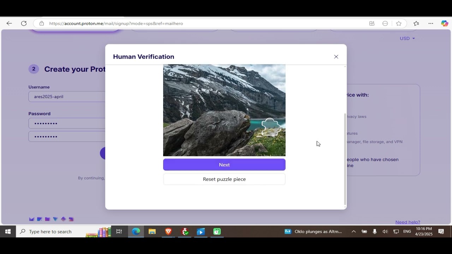Click the Proton Pass diamond icon at bottom

pyautogui.click(x=63, y=219)
